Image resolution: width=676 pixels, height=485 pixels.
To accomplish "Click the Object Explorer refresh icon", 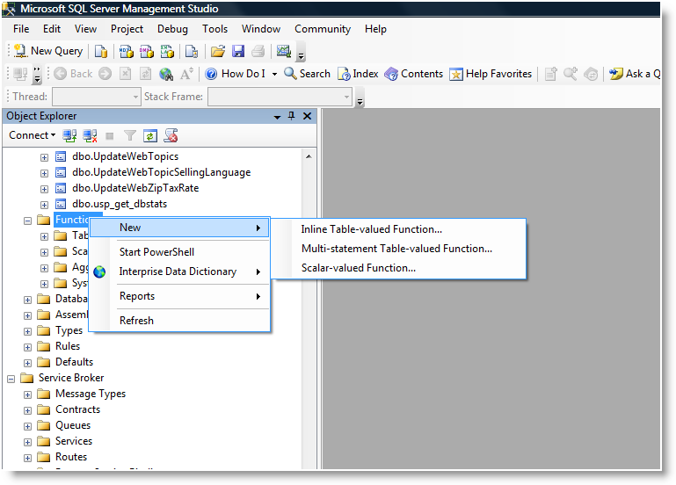I will (x=150, y=135).
